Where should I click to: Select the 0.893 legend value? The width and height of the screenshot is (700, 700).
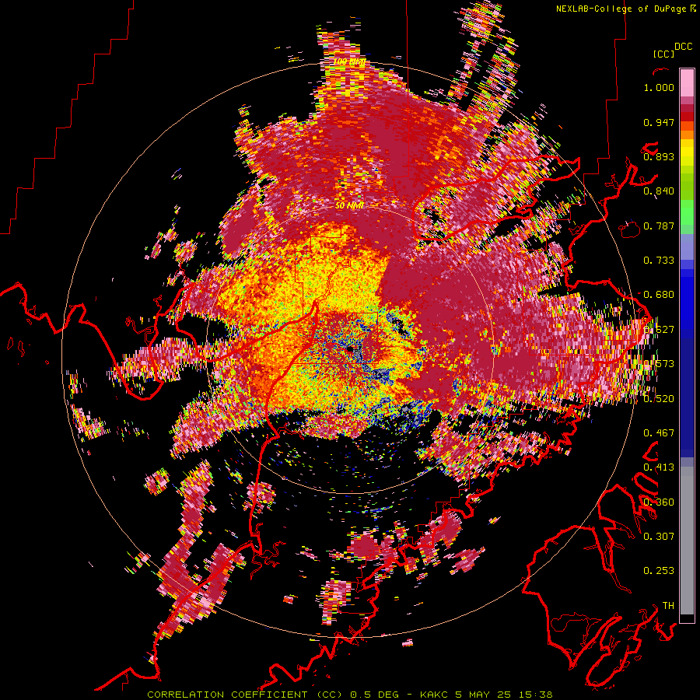click(x=659, y=156)
